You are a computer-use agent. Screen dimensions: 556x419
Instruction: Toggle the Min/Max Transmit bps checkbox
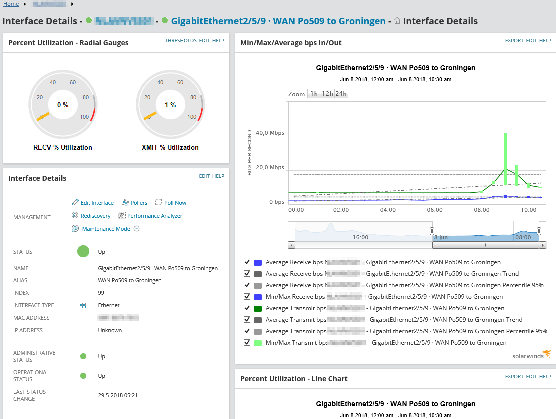247,343
